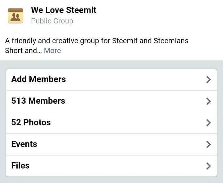Open the Add Members chevron arrow
This screenshot has width=223, height=183.
coord(208,80)
